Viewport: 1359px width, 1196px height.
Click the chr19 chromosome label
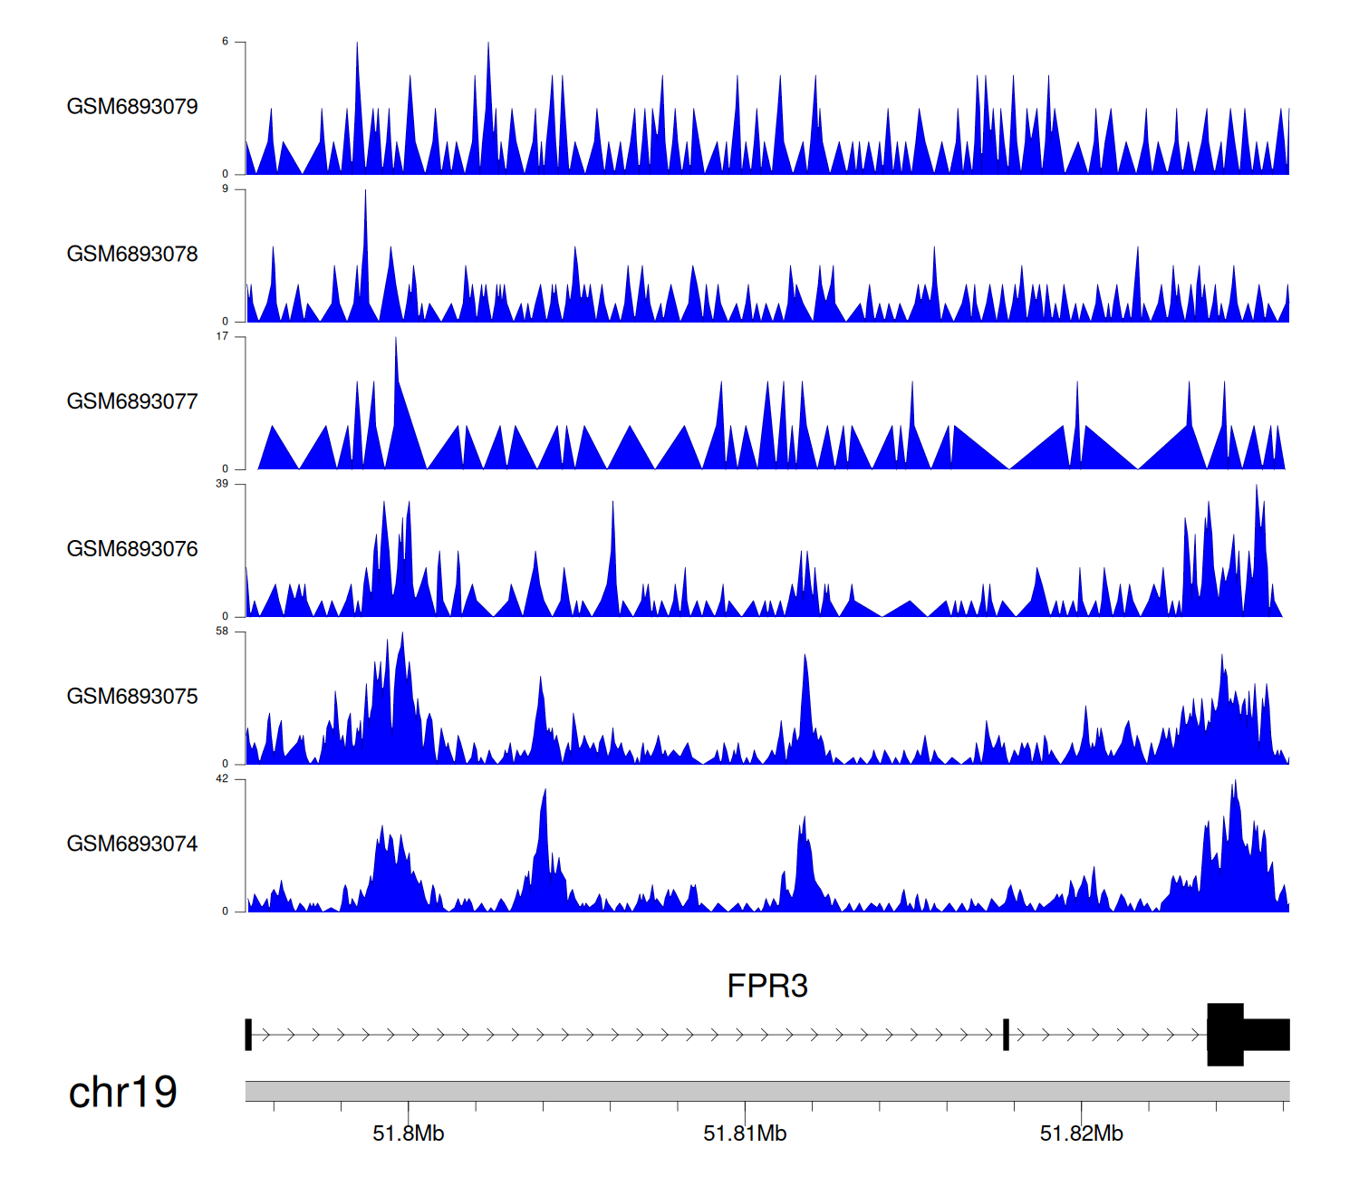click(122, 1093)
